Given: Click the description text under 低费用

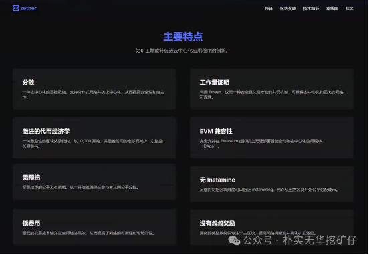Looking at the screenshot, I should pos(88,233).
